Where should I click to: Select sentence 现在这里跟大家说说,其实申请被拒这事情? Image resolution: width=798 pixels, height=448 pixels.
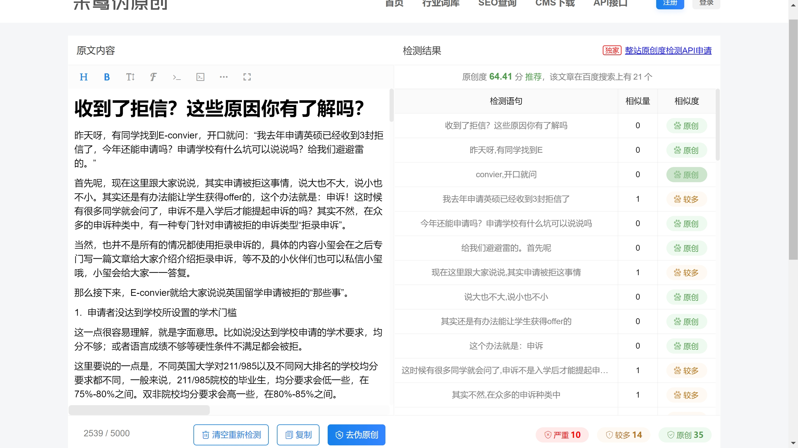(506, 272)
